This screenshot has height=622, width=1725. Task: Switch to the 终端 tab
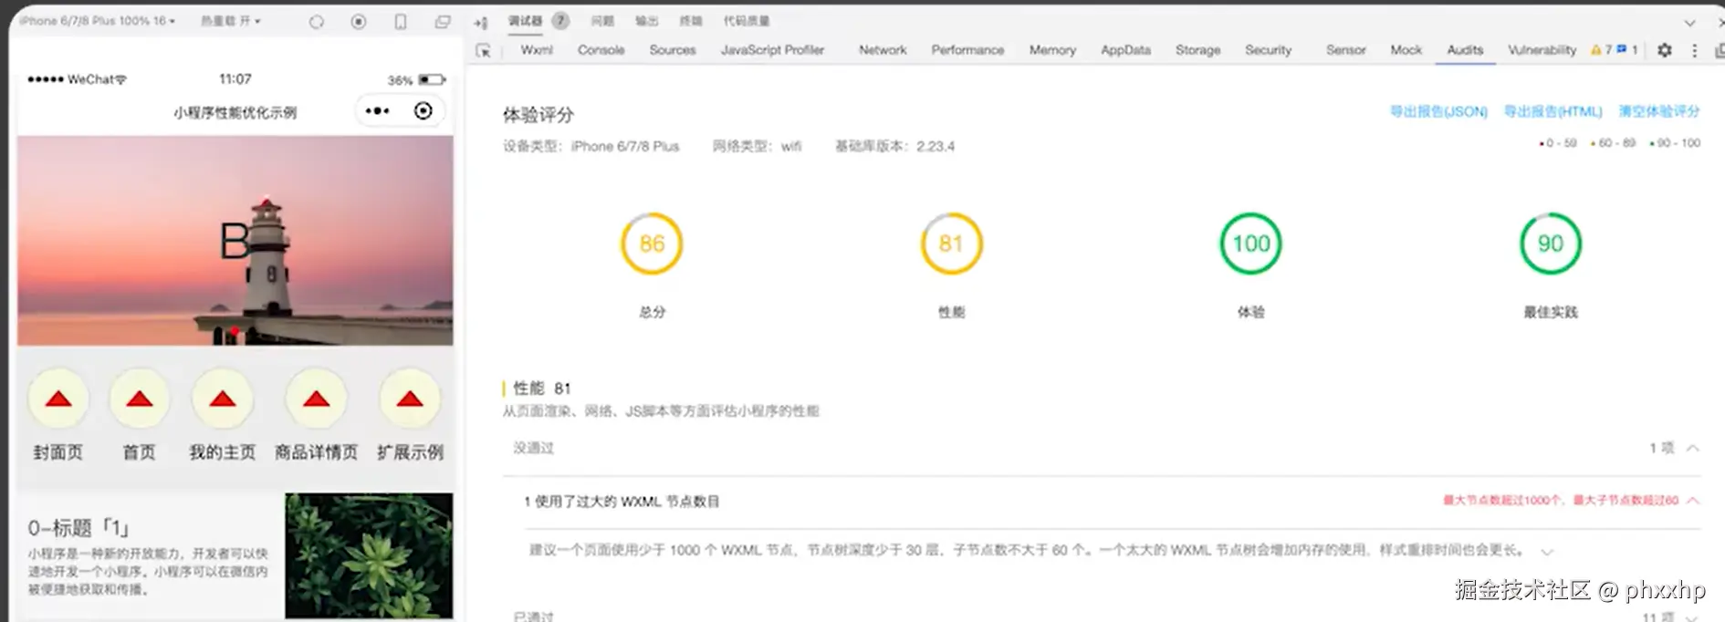pos(691,21)
